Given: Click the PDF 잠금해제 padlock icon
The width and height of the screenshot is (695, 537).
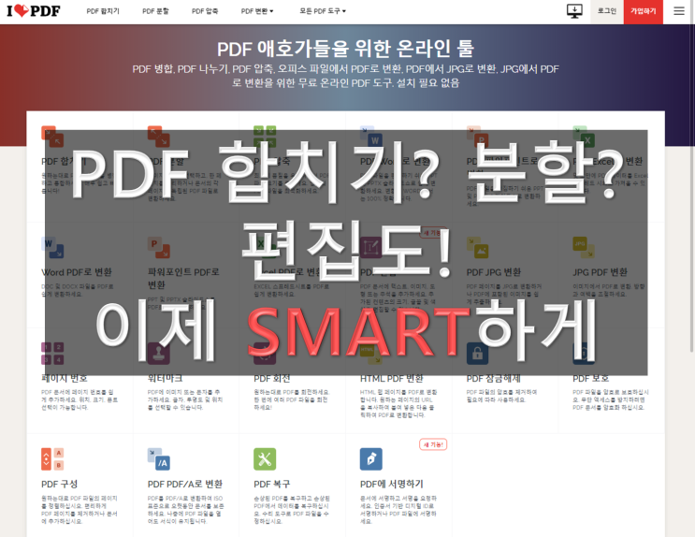Looking at the screenshot, I should tap(477, 354).
